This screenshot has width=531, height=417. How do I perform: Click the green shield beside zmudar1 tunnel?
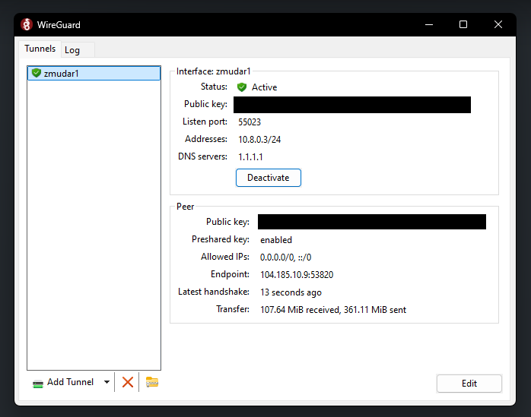pos(36,73)
